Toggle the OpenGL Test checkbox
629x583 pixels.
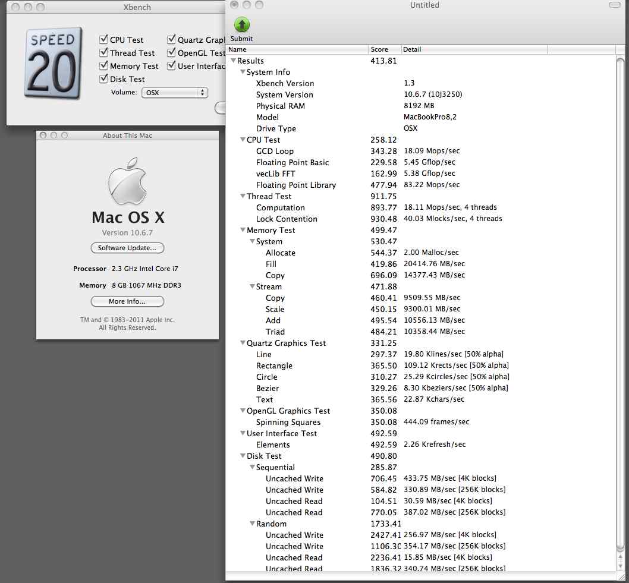pos(171,52)
